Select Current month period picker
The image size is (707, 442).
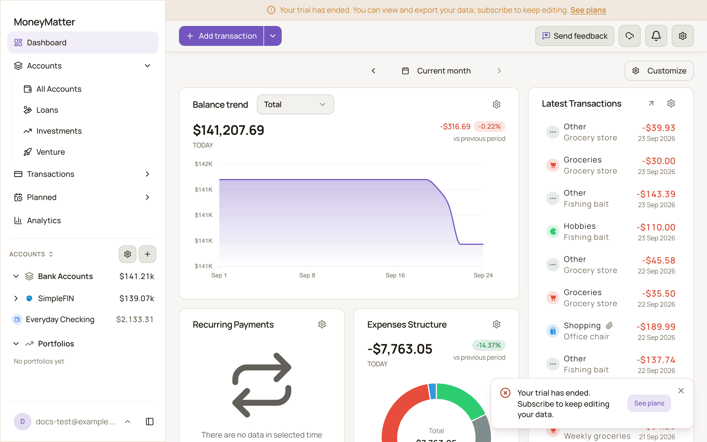click(x=436, y=71)
